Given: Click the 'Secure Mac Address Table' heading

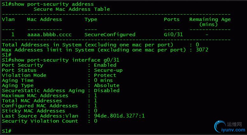Looking at the screenshot, I should (72, 9).
